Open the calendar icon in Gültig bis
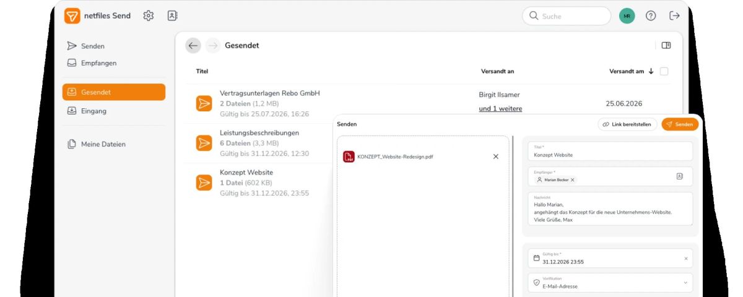 (536, 258)
